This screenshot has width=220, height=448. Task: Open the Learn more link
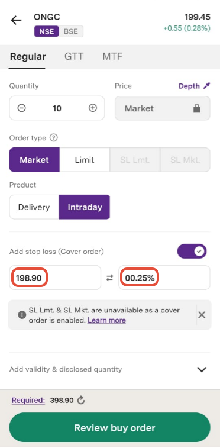(106, 320)
